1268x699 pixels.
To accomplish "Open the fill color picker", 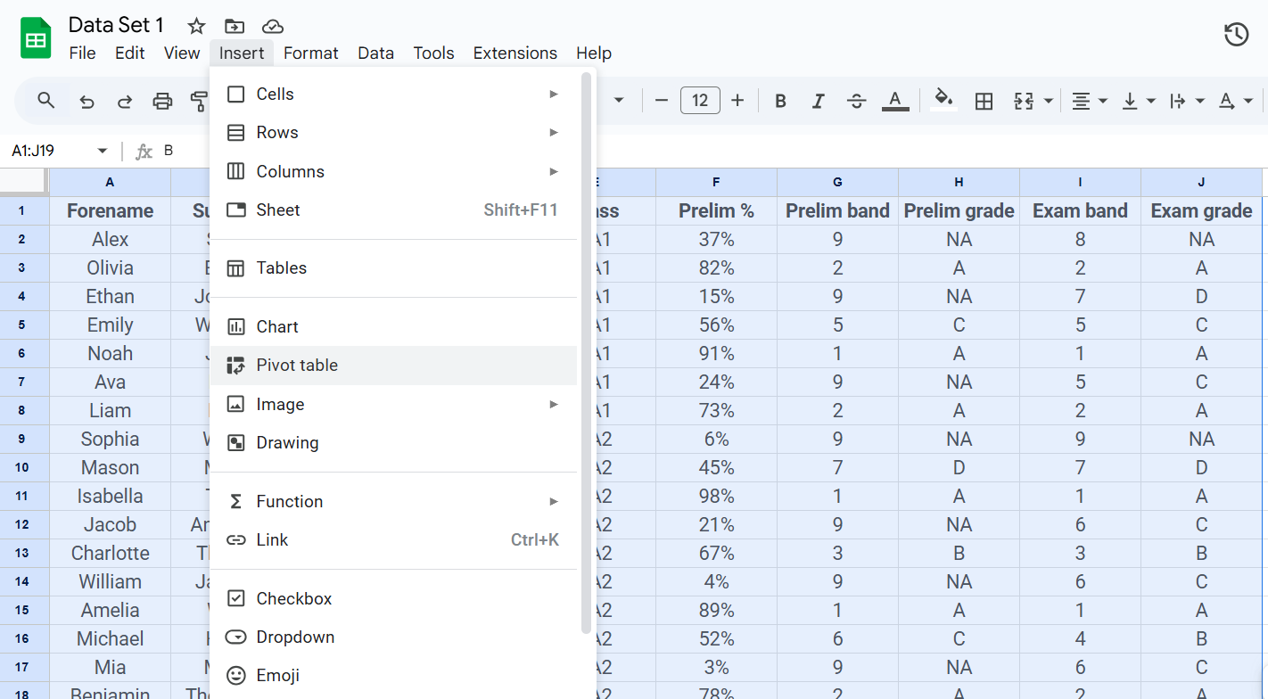I will (x=943, y=100).
